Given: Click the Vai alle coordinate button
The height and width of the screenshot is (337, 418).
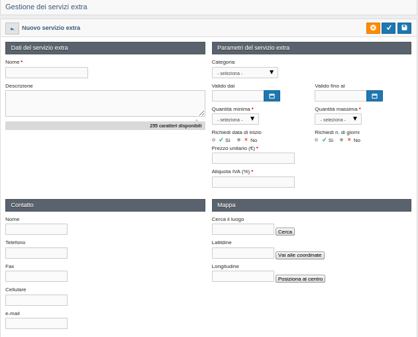Looking at the screenshot, I should pos(299,255).
